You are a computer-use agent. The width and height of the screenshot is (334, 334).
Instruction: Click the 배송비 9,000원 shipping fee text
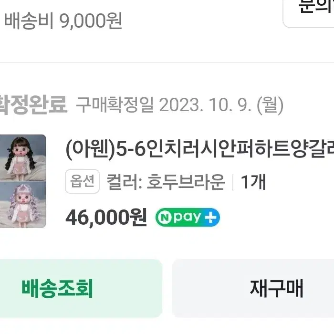63,21
